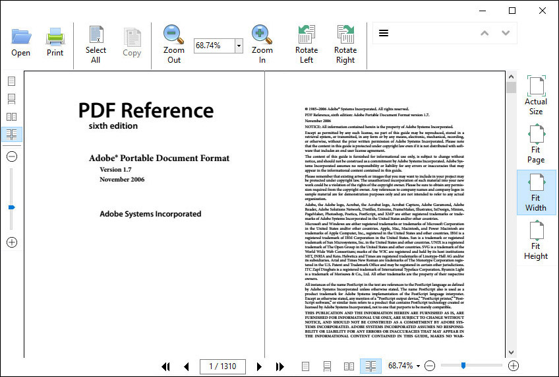
Task: Go to the next page
Action: (x=259, y=366)
